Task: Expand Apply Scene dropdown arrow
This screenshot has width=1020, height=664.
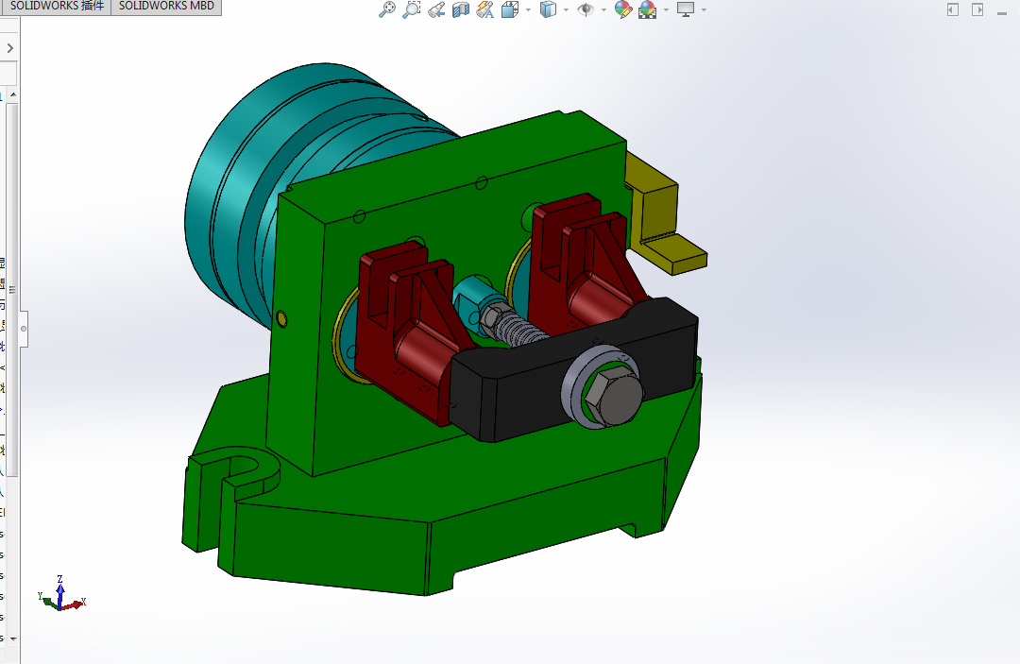Action: point(666,9)
